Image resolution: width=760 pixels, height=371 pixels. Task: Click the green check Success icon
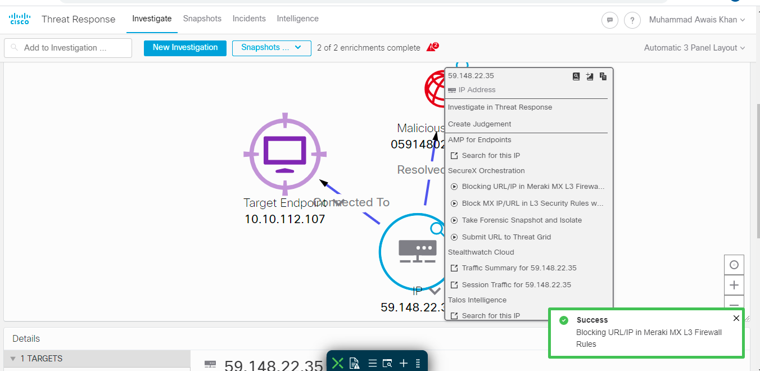pos(563,320)
